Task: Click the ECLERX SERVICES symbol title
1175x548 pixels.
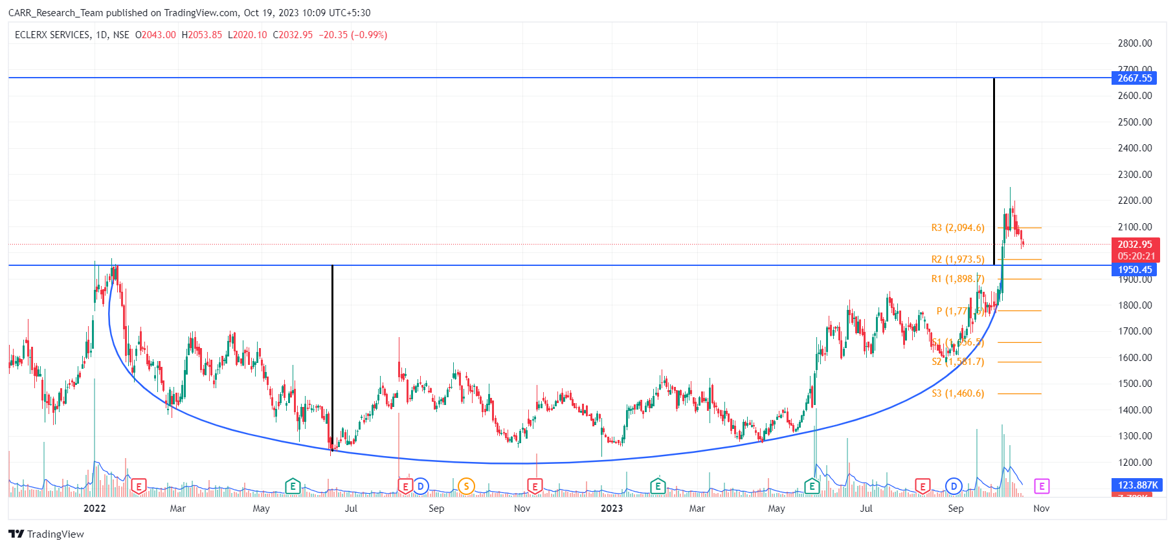Action: [52, 35]
